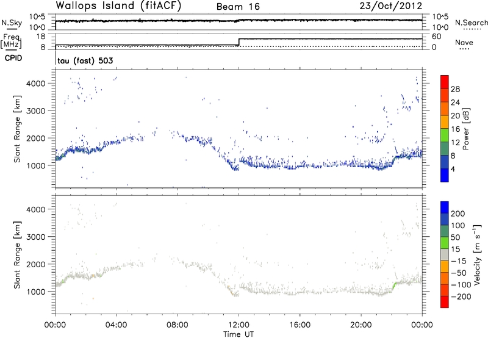Click the '10^5' left label in noise panel
Image resolution: width=488 pixels, height=338 pixels.
click(x=37, y=17)
